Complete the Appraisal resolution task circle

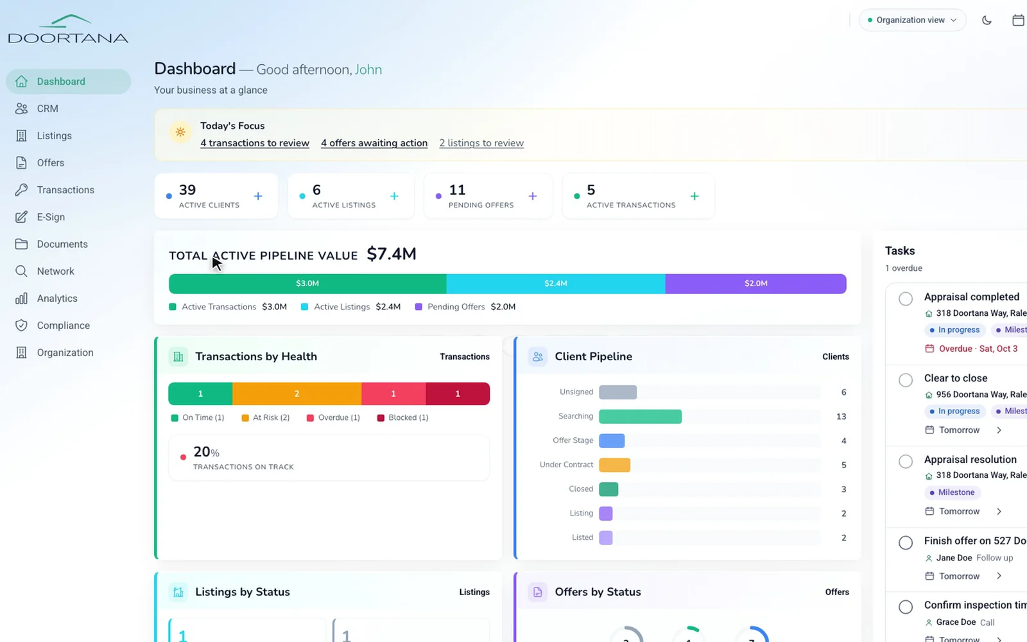[906, 461]
